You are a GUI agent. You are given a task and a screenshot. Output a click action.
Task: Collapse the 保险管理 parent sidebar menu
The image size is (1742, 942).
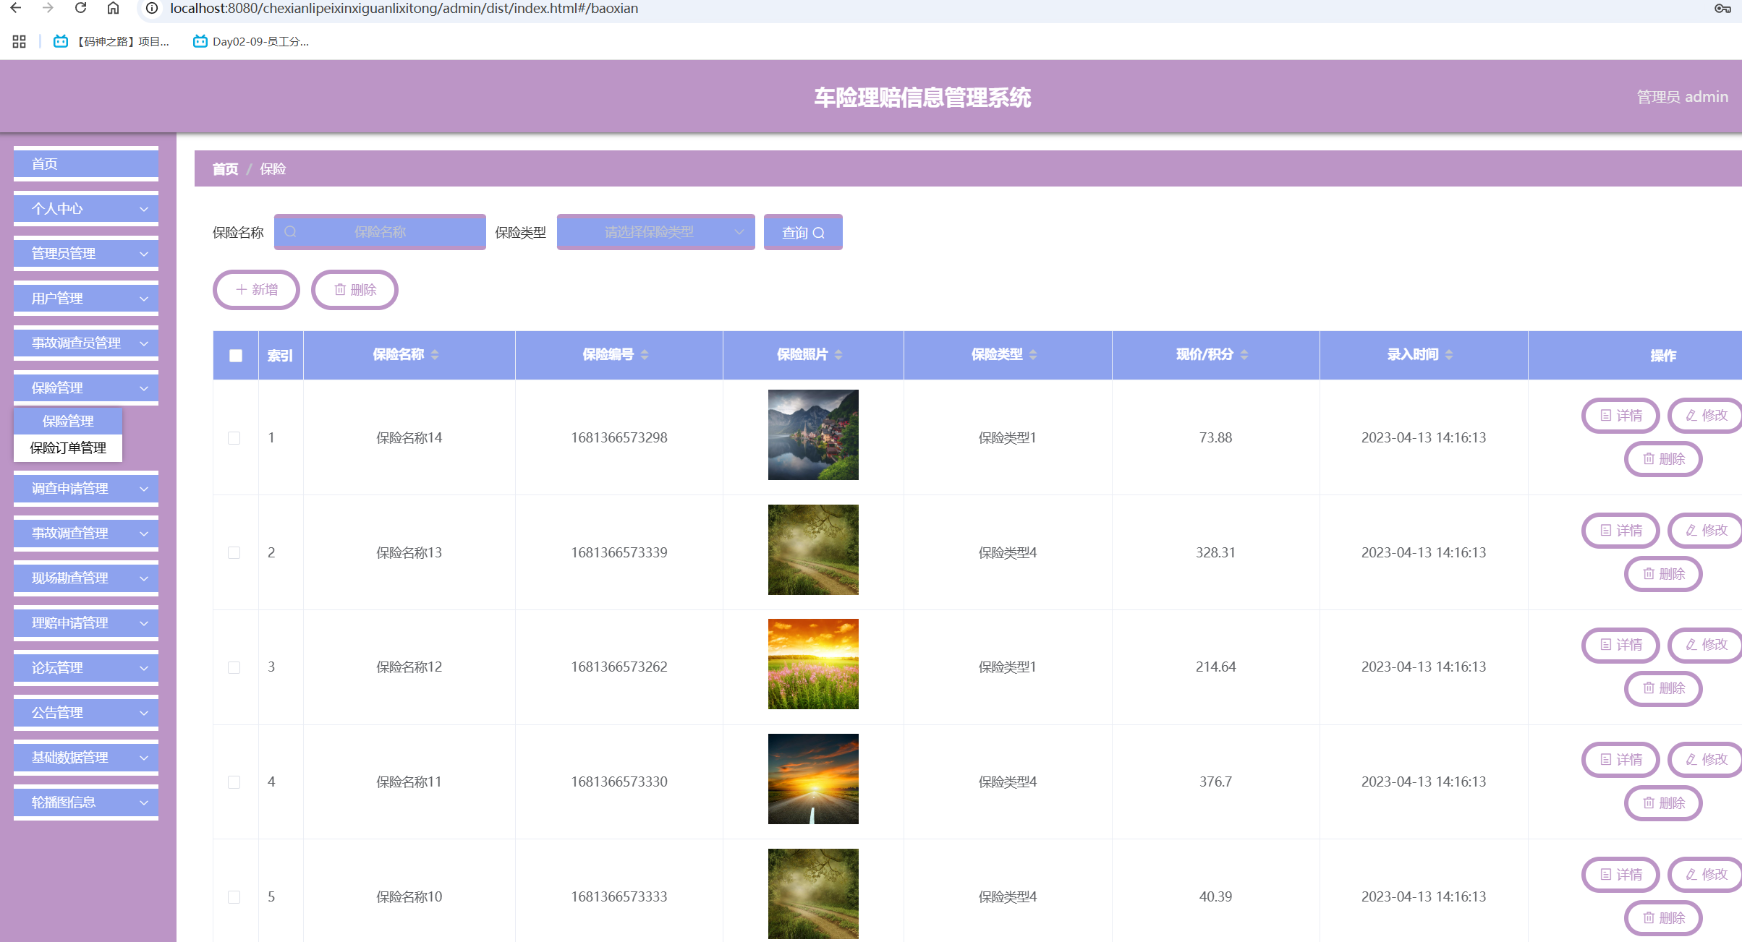86,388
